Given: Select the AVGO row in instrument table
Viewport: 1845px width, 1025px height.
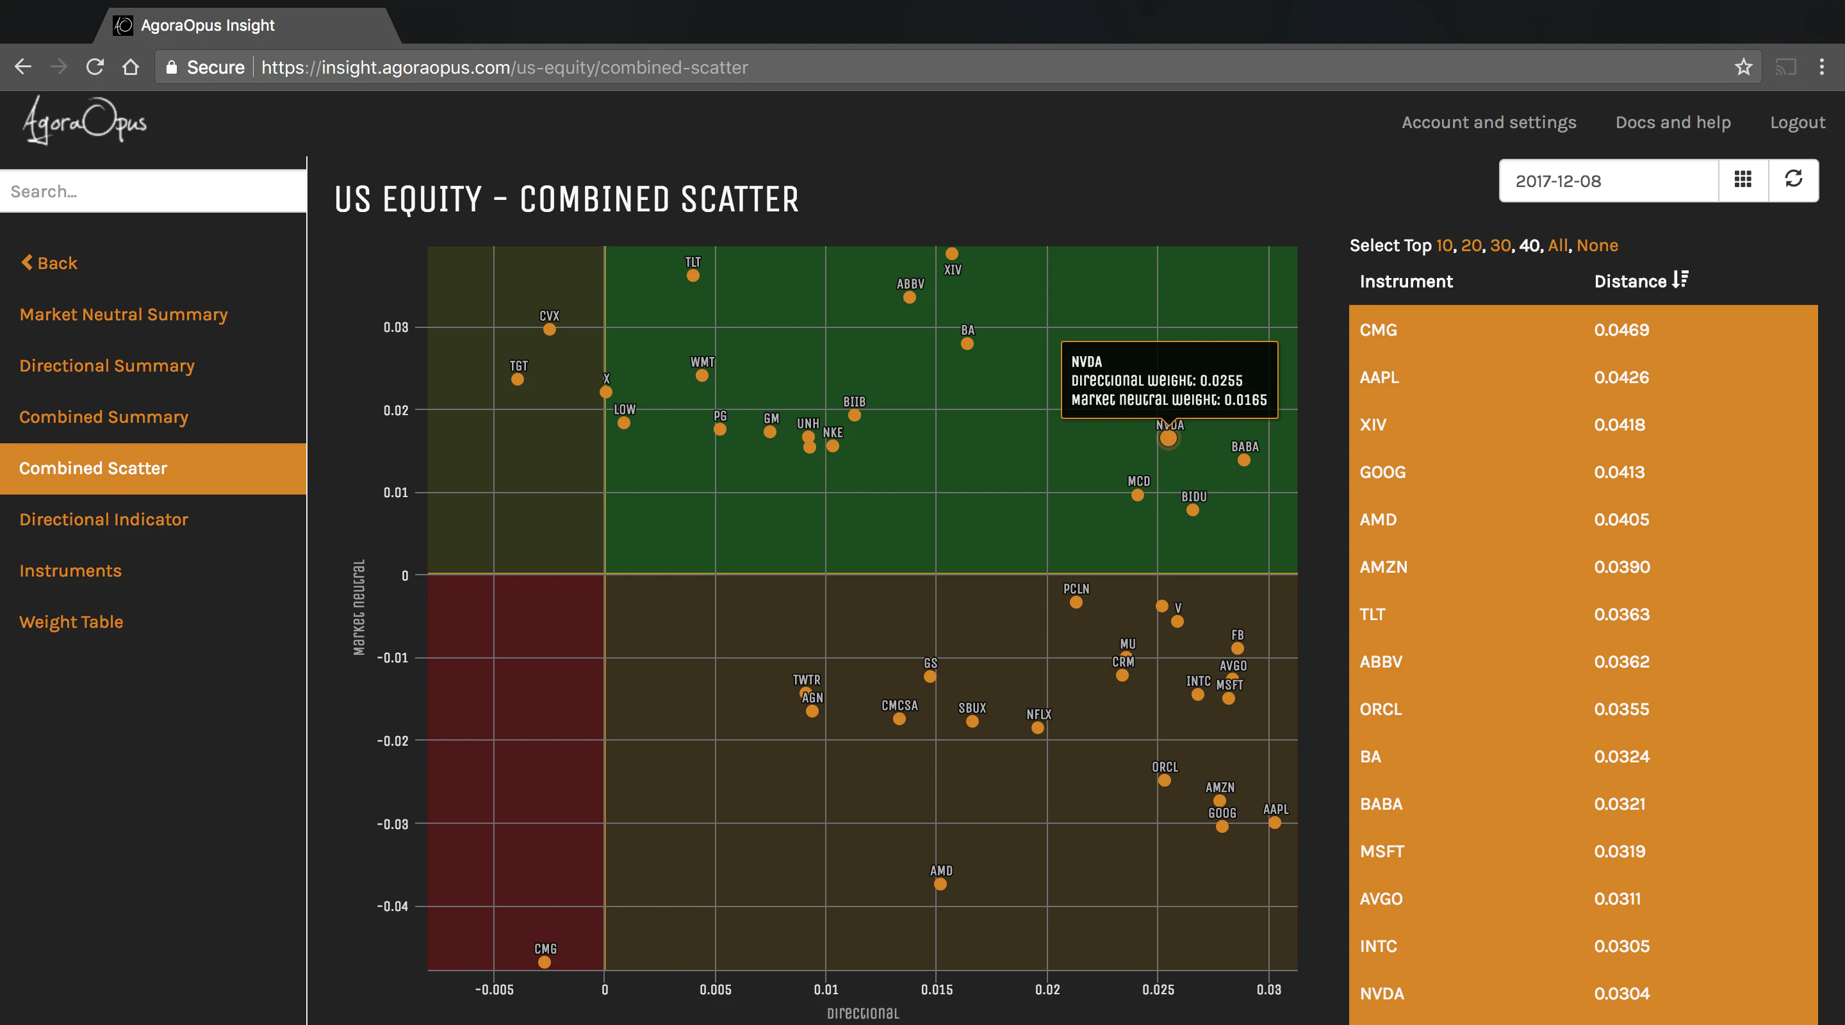Looking at the screenshot, I should [x=1583, y=899].
